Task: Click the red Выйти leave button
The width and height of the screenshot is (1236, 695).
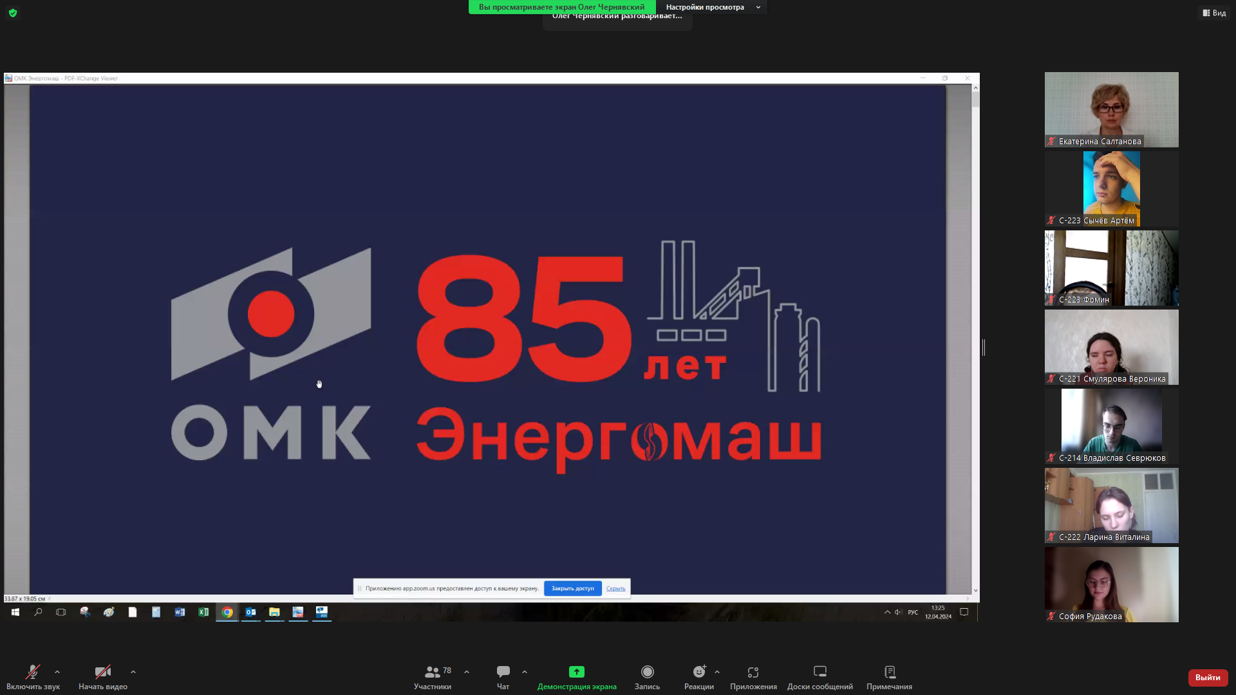Action: [x=1208, y=678]
